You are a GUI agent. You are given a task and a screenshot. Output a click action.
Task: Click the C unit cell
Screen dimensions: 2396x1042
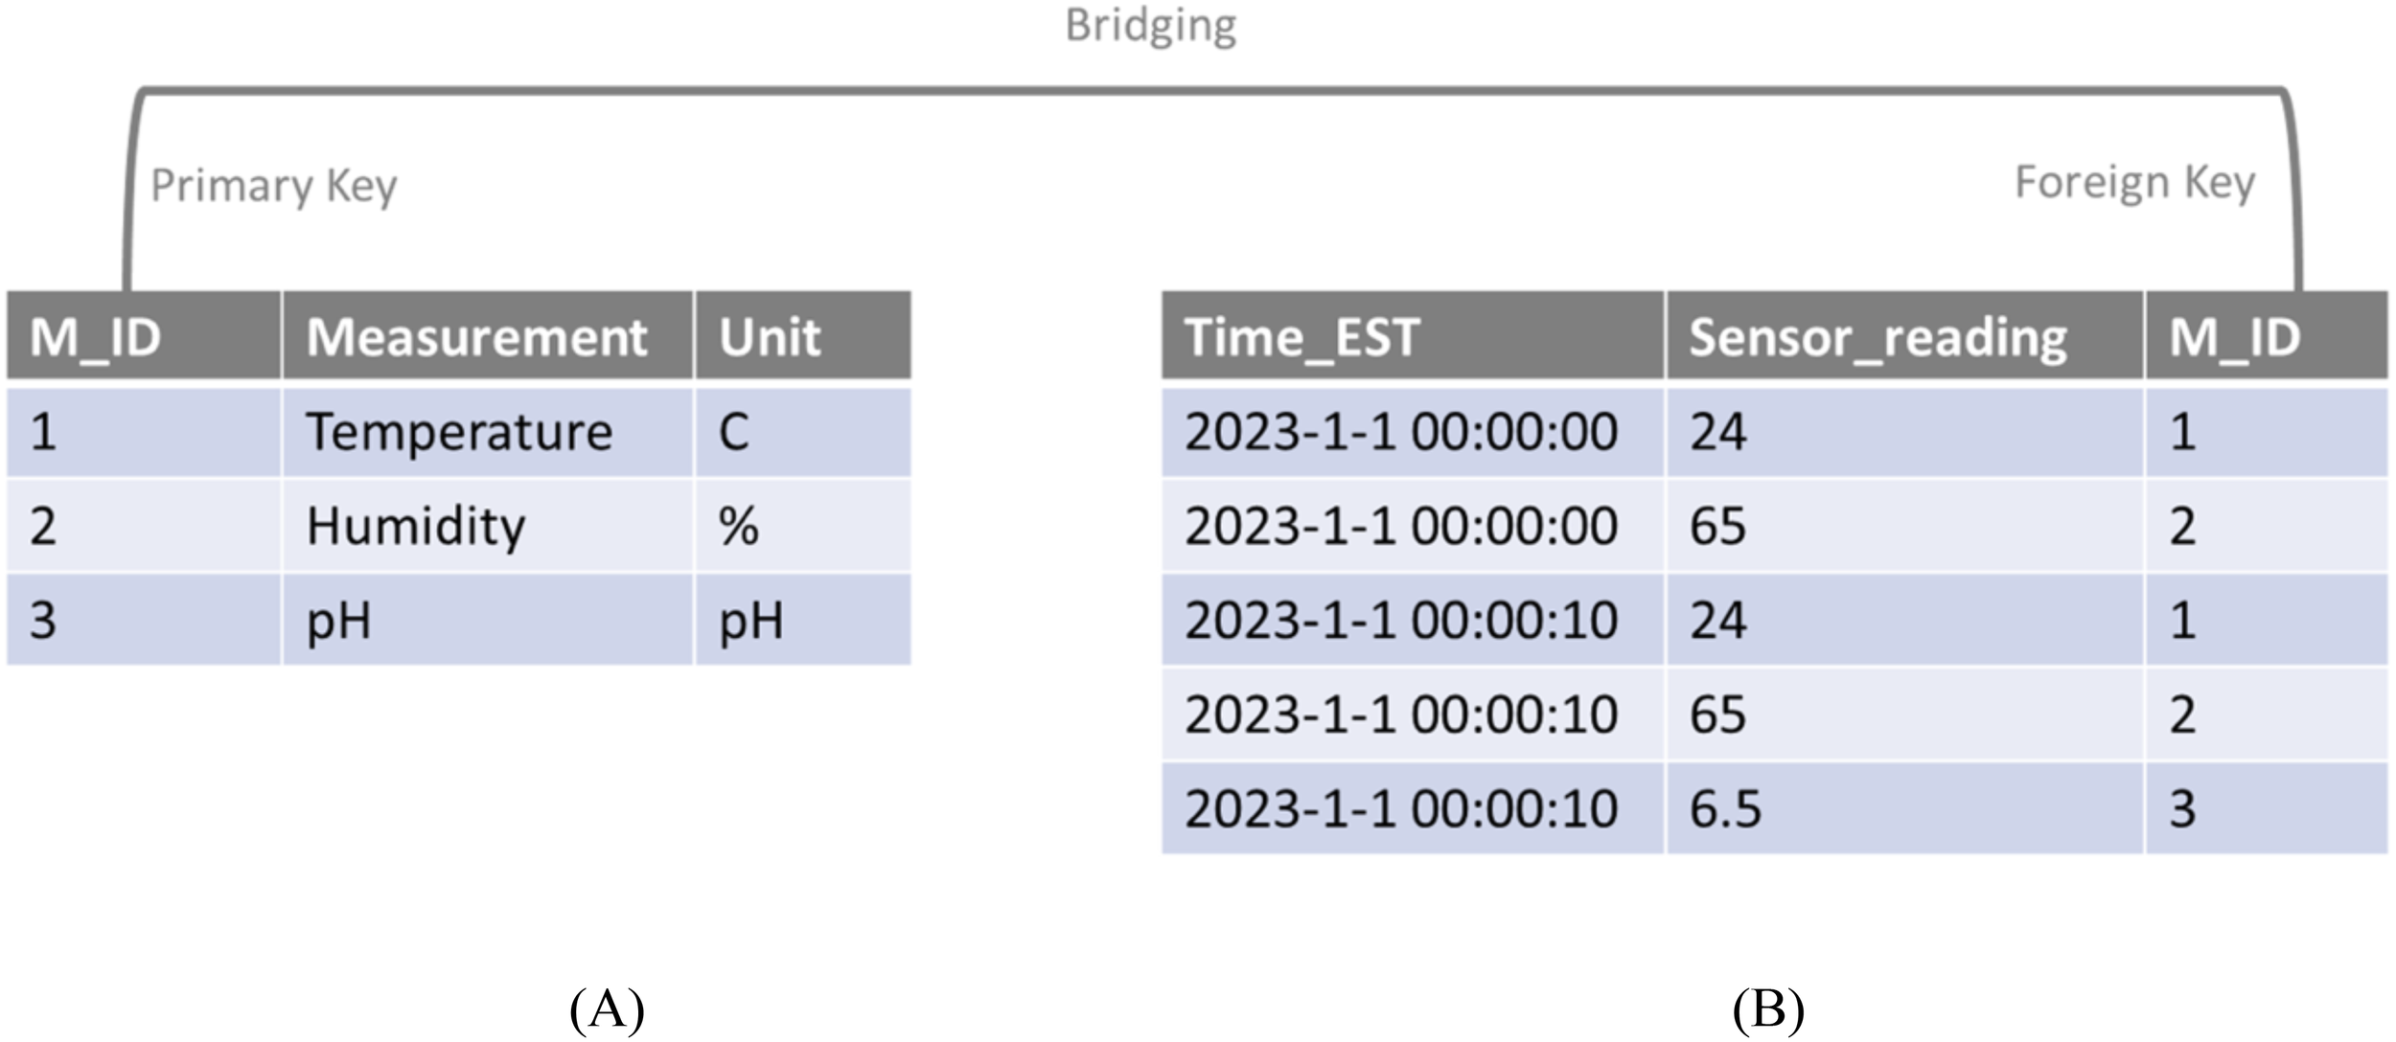pos(734,432)
